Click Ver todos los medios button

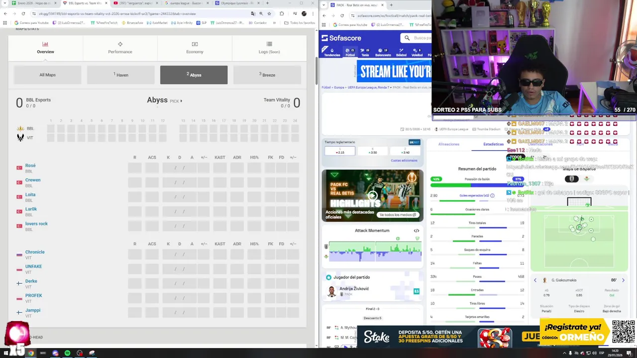(x=398, y=215)
